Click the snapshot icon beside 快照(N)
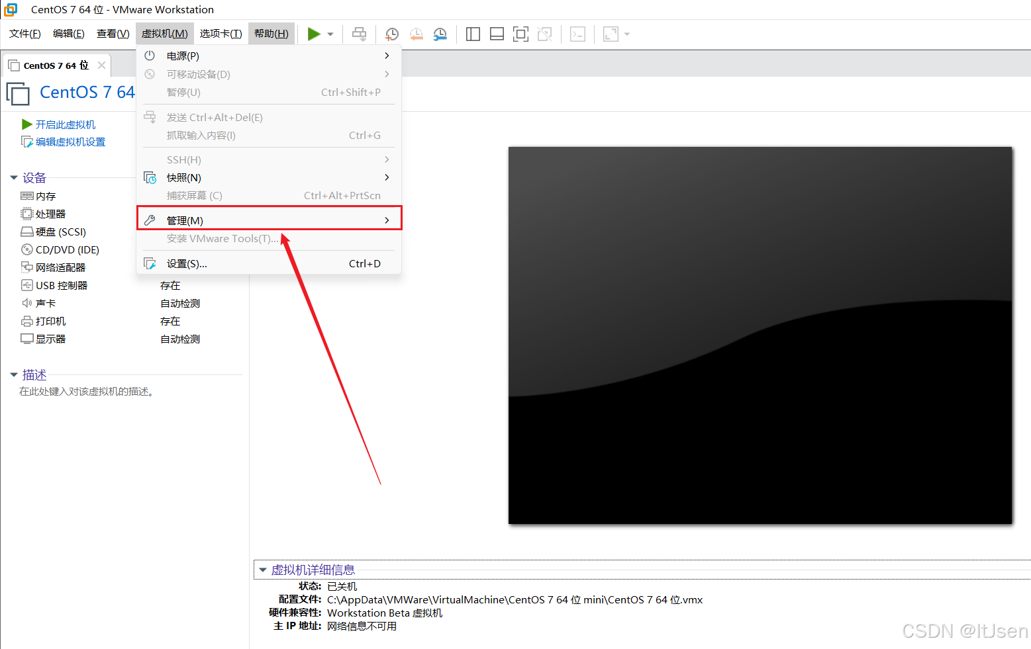The width and height of the screenshot is (1031, 649). [x=150, y=177]
